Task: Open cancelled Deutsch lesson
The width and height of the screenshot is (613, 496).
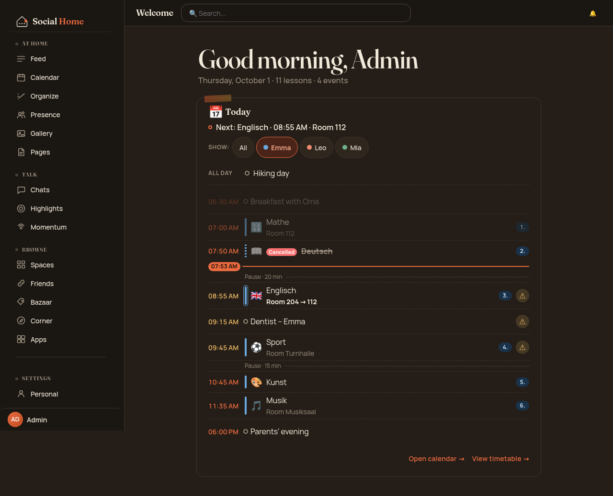Action: click(369, 251)
